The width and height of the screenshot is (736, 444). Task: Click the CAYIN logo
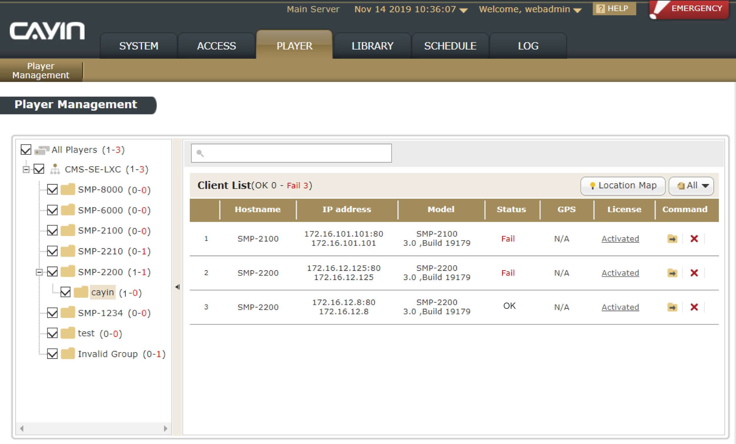47,31
